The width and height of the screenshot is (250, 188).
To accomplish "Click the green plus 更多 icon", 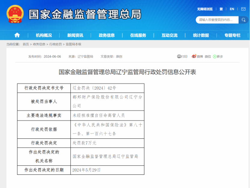I will click(x=215, y=56).
